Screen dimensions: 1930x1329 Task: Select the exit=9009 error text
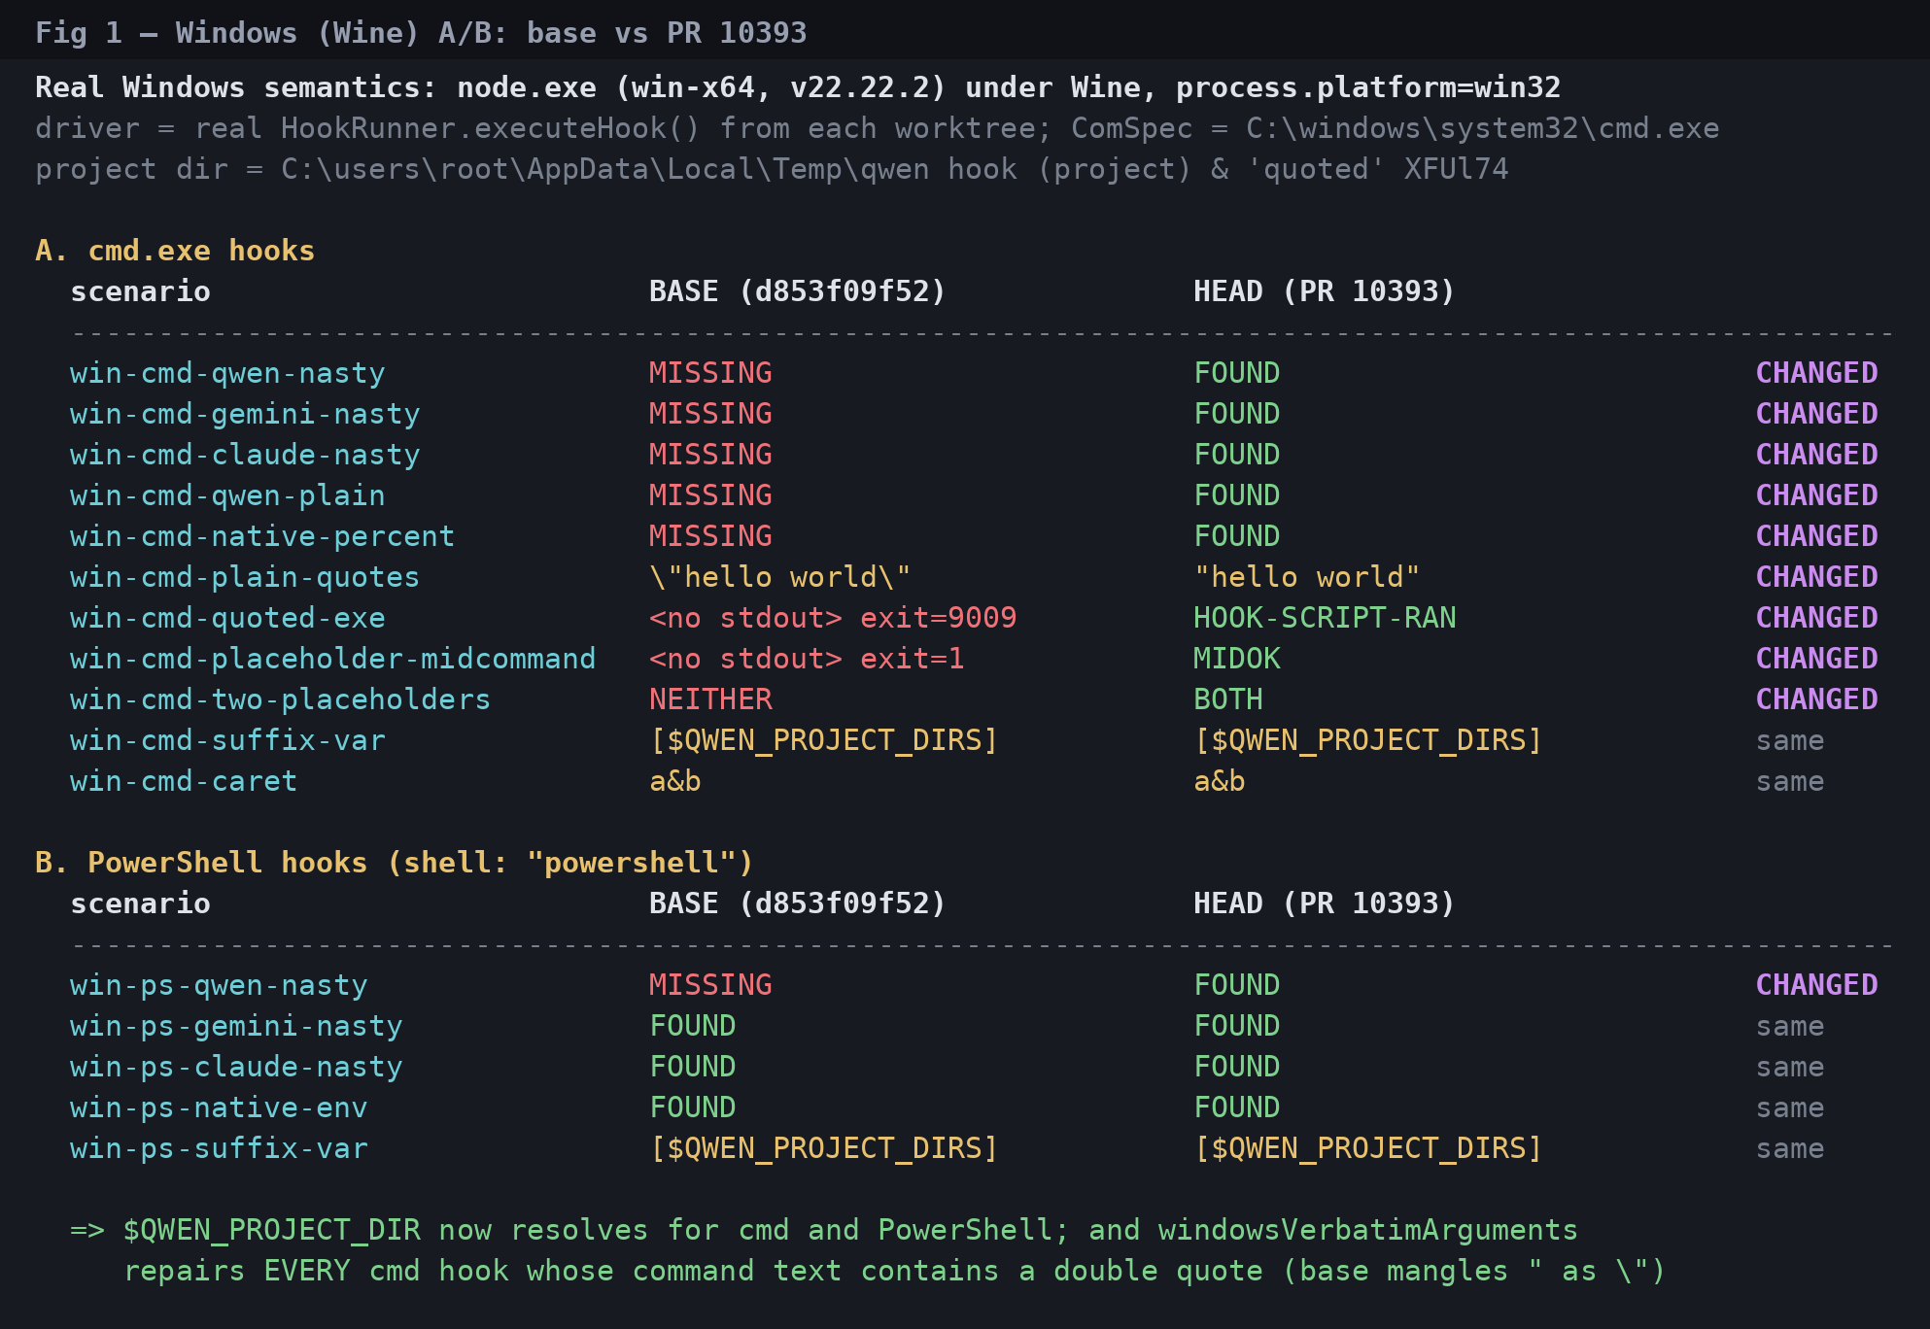click(939, 618)
